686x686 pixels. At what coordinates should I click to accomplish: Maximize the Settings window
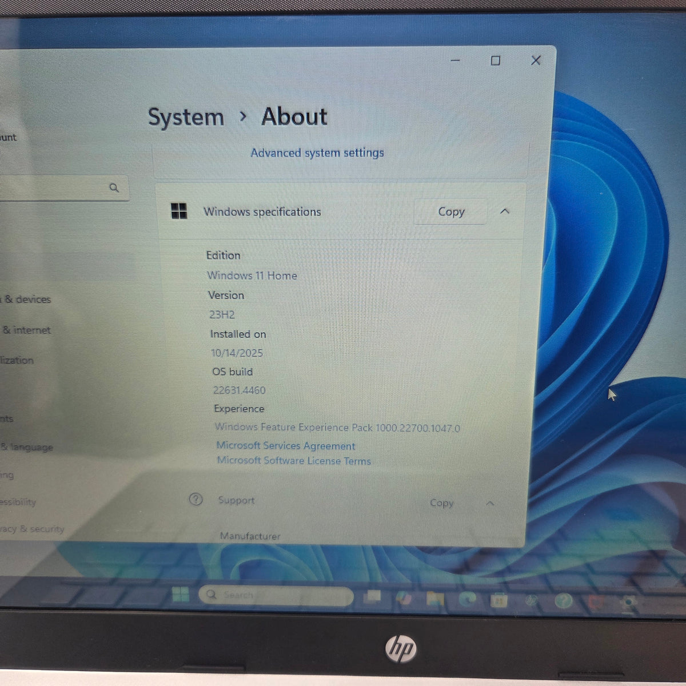pyautogui.click(x=496, y=60)
